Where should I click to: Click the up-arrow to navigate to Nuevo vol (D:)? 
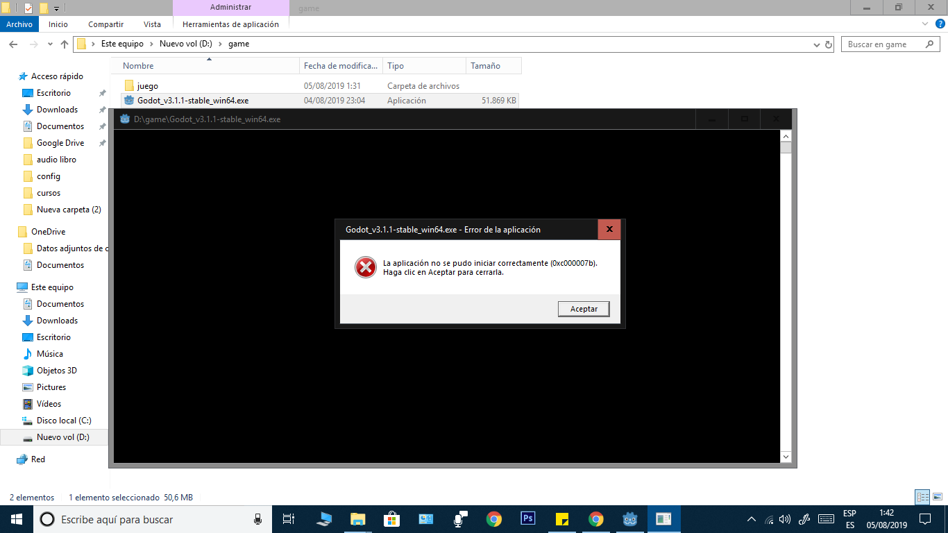[64, 44]
